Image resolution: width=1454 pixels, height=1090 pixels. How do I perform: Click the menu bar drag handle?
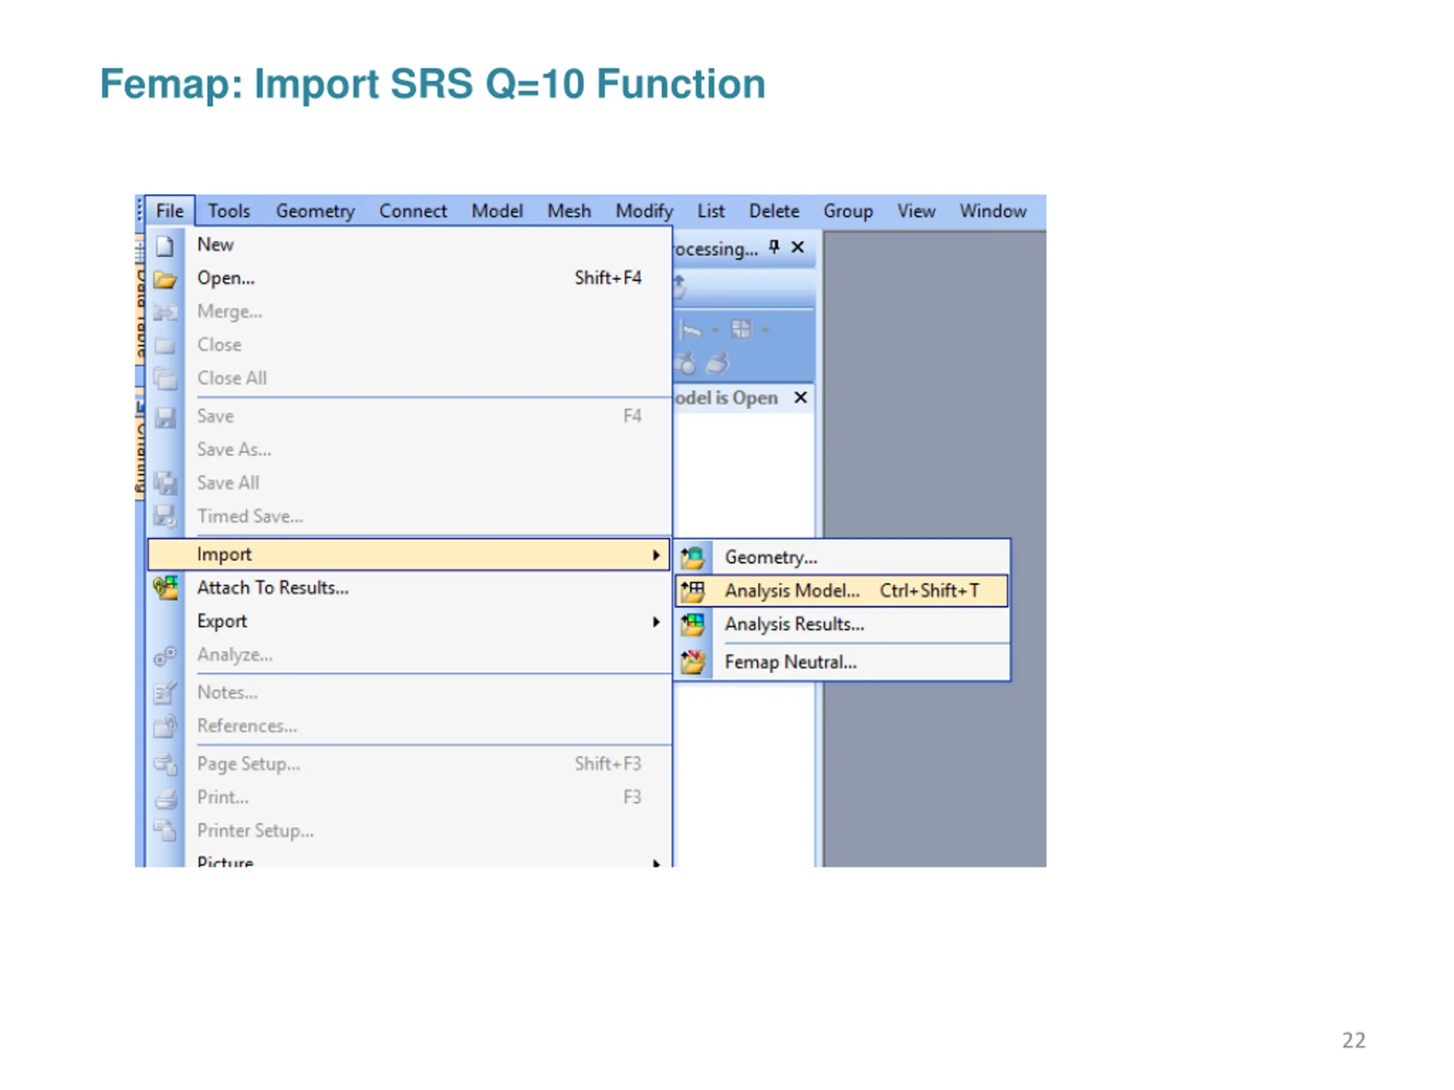tap(139, 210)
